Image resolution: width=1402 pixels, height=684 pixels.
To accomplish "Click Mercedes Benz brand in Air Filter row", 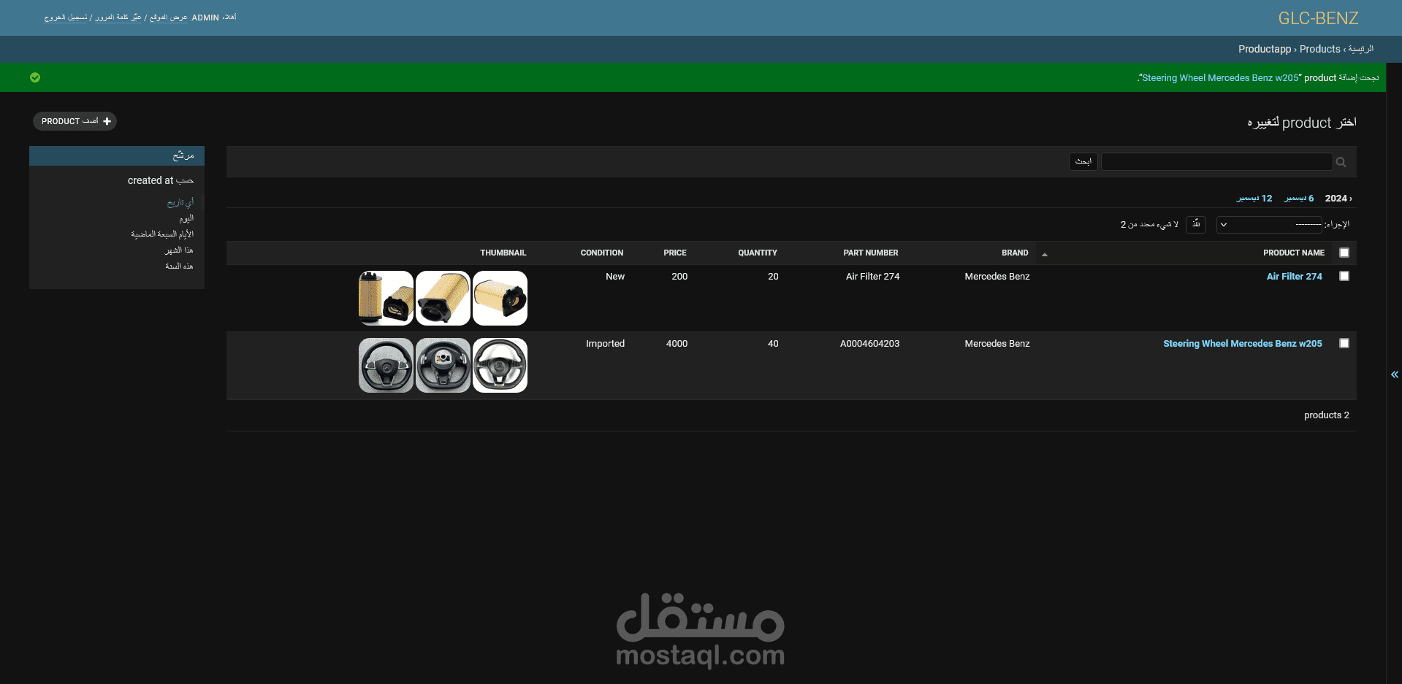I will coord(997,277).
